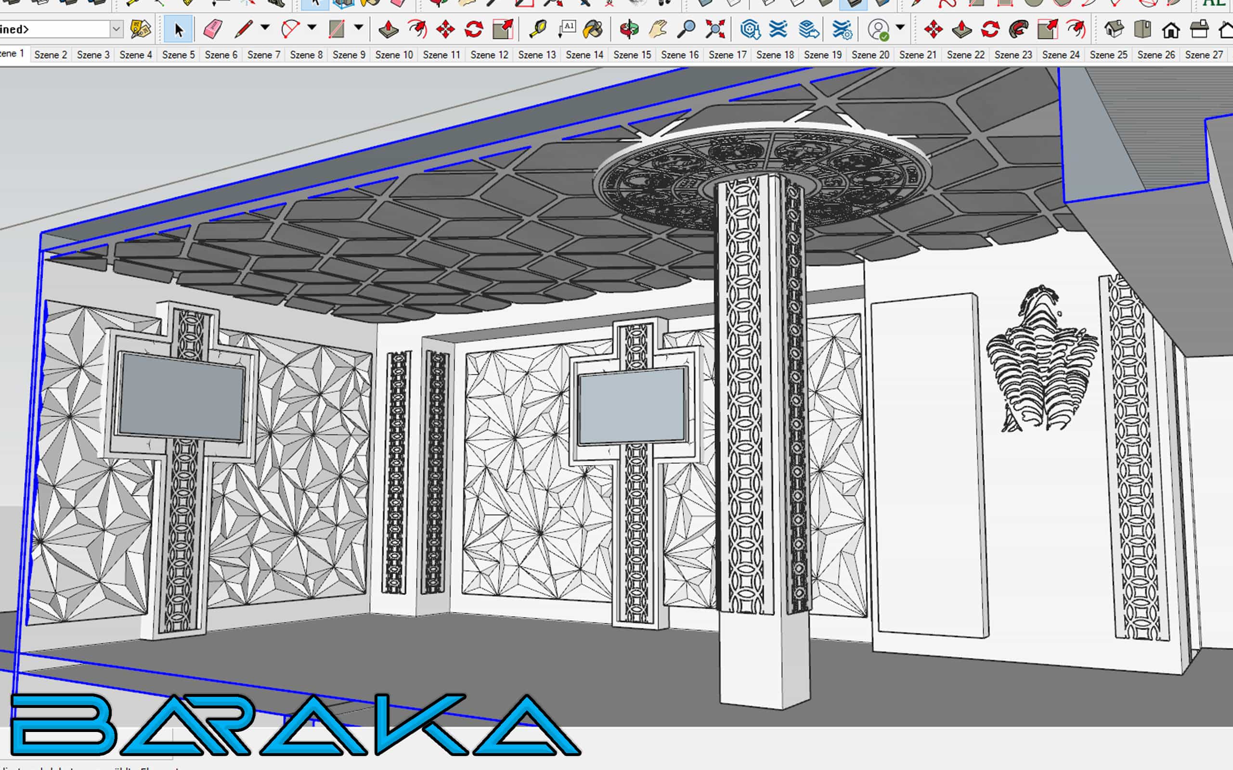This screenshot has width=1233, height=770.
Task: Open the Szene 22 scene tab
Action: tap(965, 54)
